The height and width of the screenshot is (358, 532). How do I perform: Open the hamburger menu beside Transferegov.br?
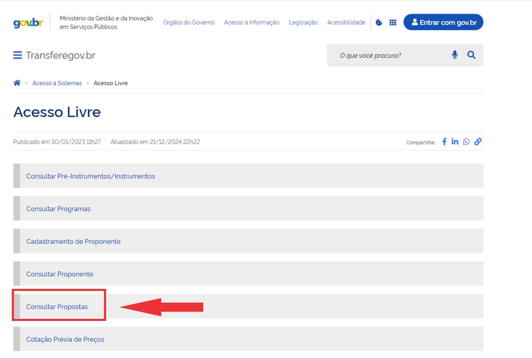coord(17,55)
